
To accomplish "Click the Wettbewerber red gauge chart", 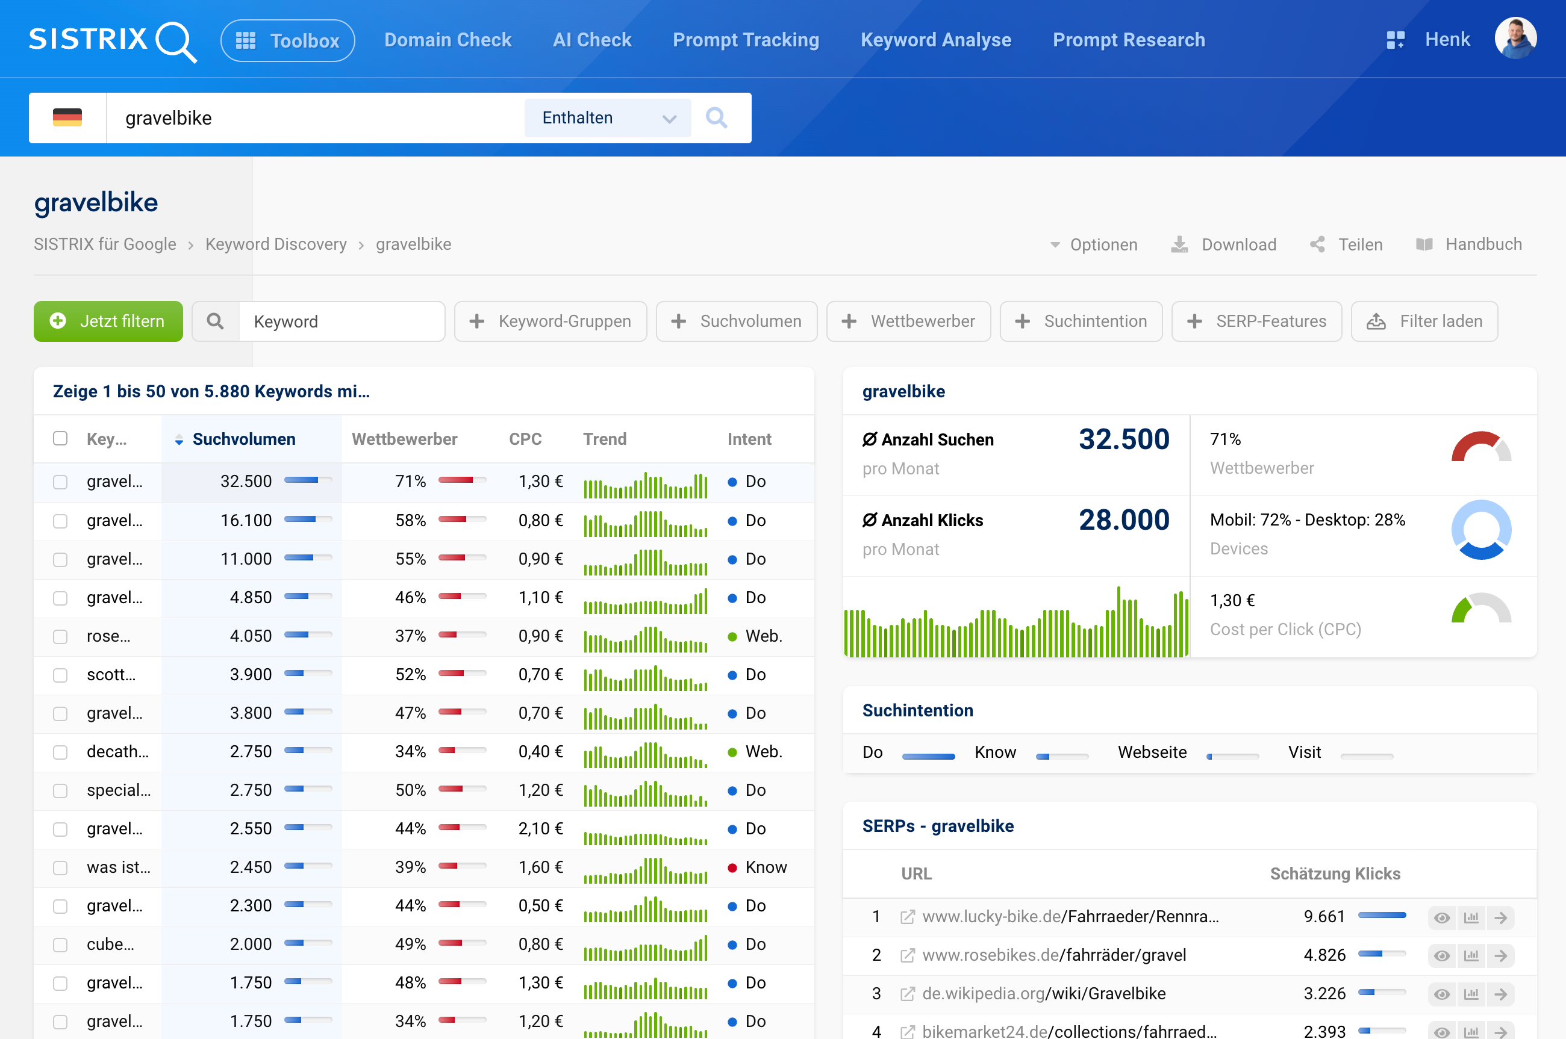I will [1481, 447].
